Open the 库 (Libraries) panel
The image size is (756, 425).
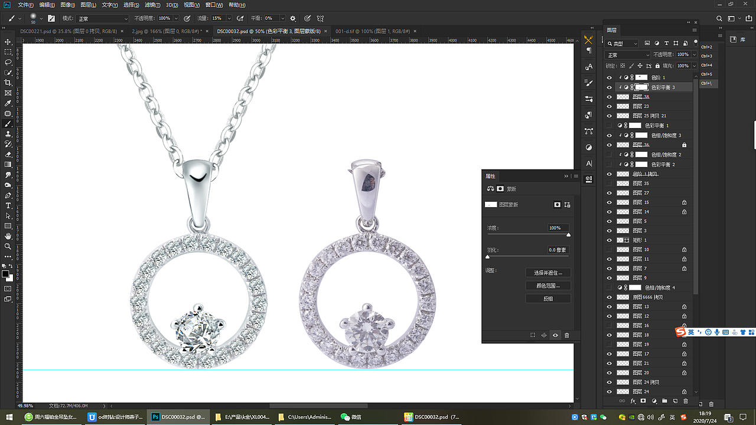[737, 40]
